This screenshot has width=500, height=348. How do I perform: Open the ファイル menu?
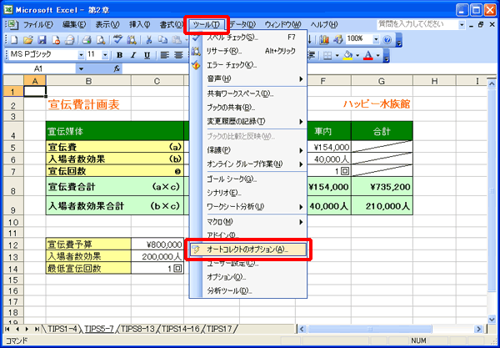[x=38, y=24]
